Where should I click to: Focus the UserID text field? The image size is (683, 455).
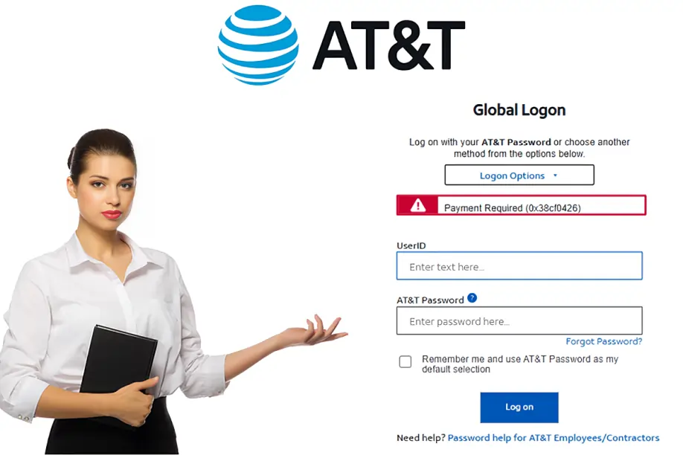519,265
